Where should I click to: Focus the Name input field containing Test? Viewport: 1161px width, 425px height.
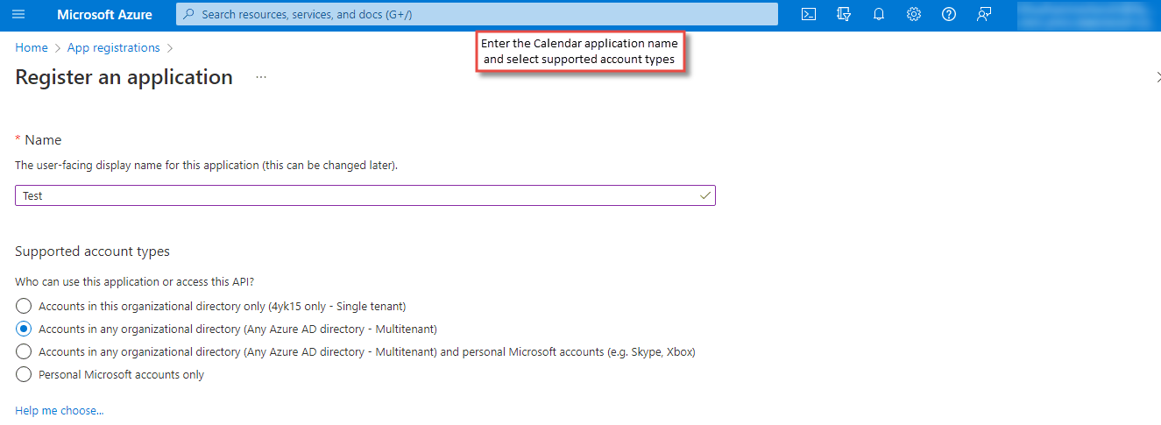(x=365, y=195)
